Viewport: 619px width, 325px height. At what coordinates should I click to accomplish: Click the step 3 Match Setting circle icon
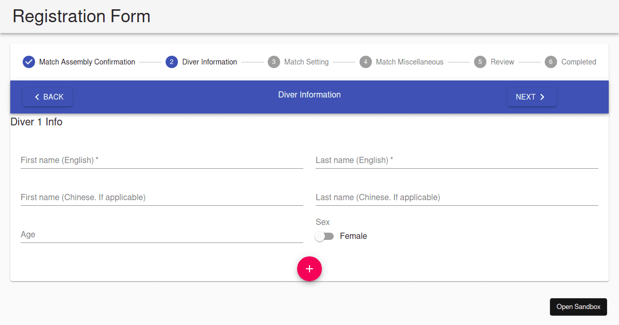[x=273, y=62]
